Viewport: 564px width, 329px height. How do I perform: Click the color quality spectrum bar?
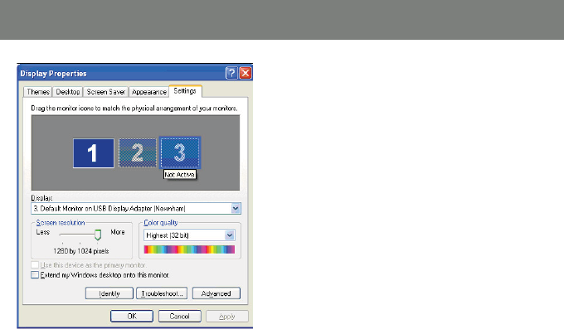pos(189,249)
